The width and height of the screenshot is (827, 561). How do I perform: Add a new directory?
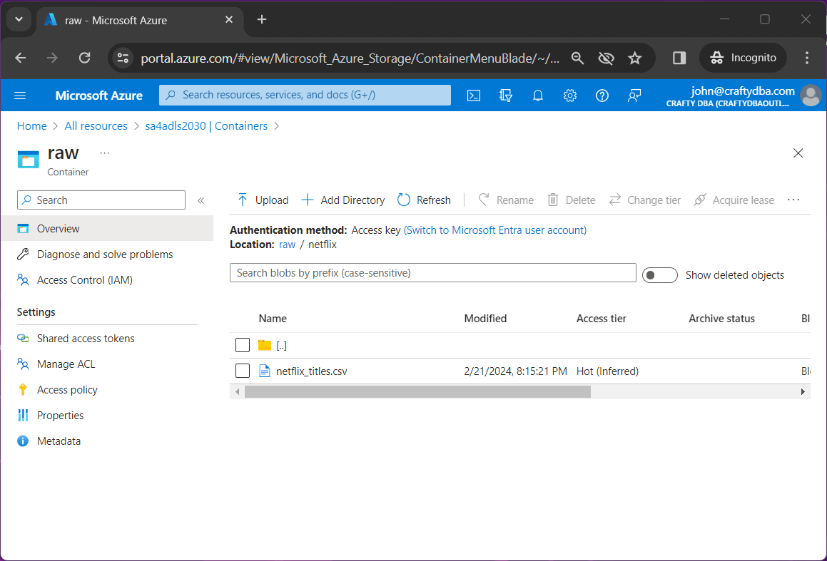(x=343, y=200)
